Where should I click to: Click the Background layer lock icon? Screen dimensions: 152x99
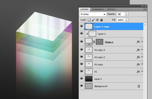pyautogui.click(x=139, y=86)
